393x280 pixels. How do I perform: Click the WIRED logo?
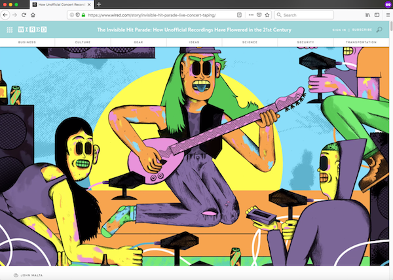click(x=31, y=30)
